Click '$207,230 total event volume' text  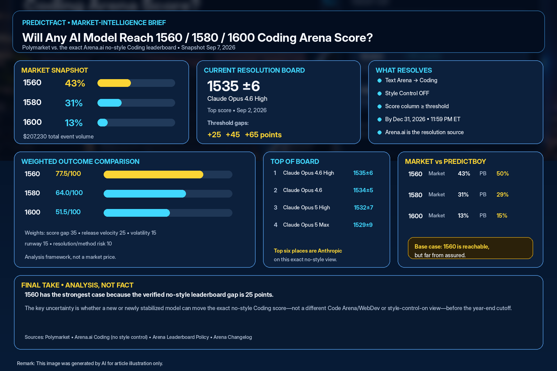pyautogui.click(x=58, y=137)
